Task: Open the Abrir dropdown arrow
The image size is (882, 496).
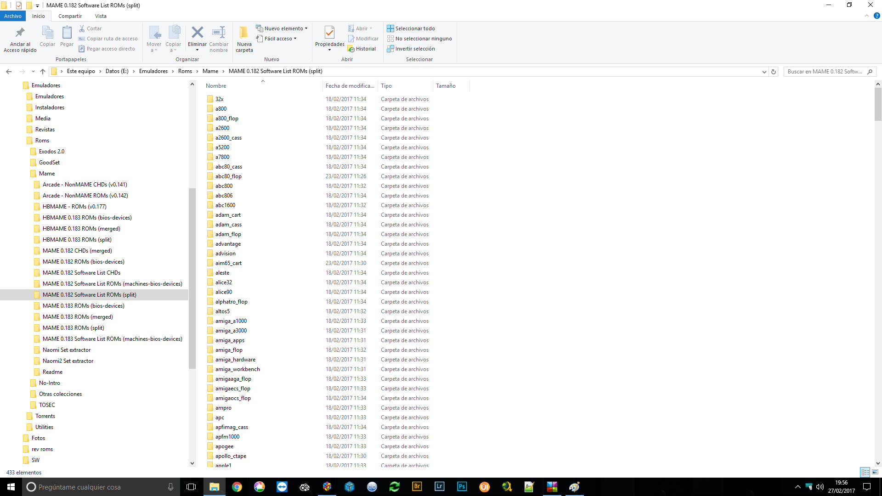Action: 371,28
